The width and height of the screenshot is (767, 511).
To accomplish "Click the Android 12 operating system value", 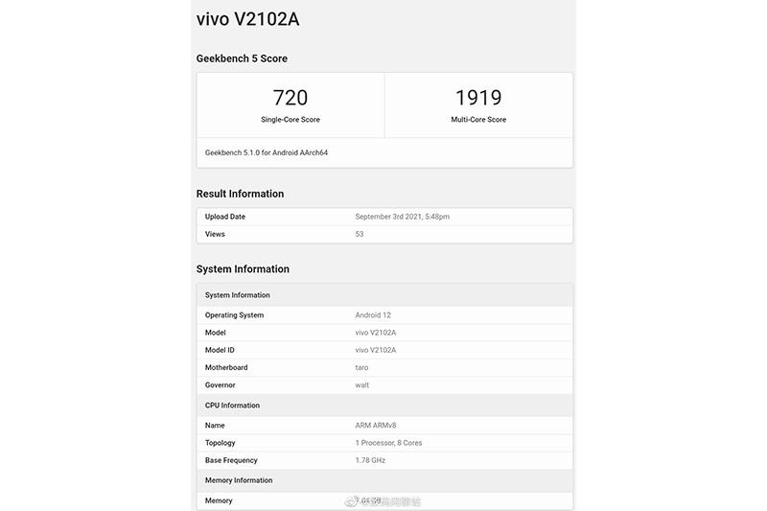I will tap(373, 315).
